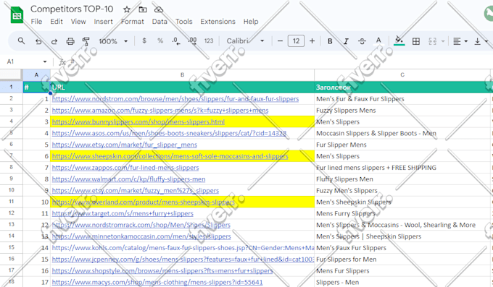Open the search menus magnifier

21,40
